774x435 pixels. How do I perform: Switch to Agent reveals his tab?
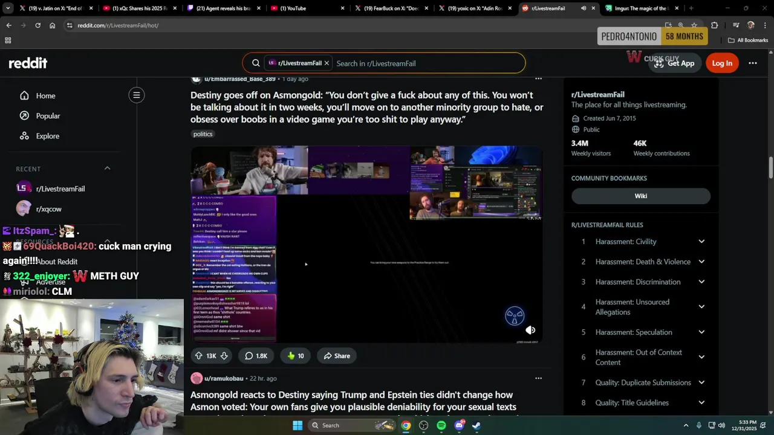click(x=223, y=8)
